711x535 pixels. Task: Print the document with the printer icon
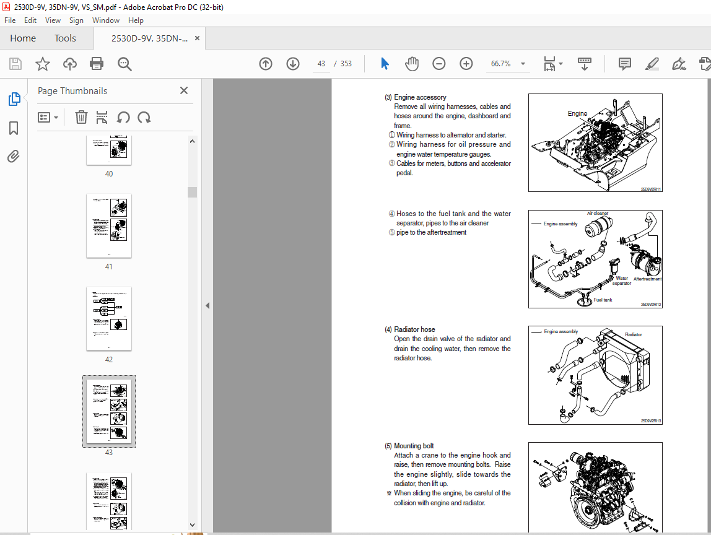(x=97, y=64)
